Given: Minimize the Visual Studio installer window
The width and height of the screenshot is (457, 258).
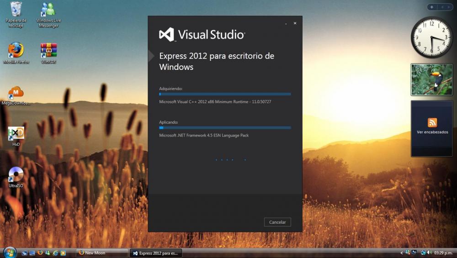Looking at the screenshot, I should point(286,23).
